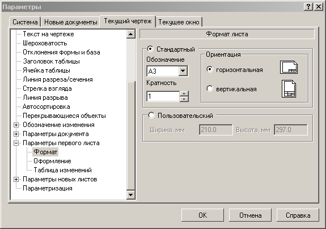The height and width of the screenshot is (229, 326).
Task: Switch to the Система tab
Action: pyautogui.click(x=25, y=22)
